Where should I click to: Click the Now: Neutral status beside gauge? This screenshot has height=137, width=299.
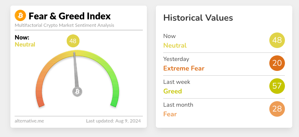click(25, 41)
